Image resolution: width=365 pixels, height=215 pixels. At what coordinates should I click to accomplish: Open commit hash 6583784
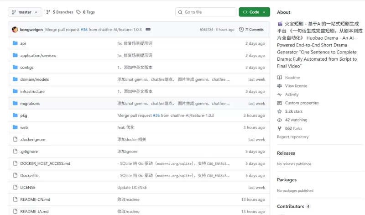coord(206,30)
